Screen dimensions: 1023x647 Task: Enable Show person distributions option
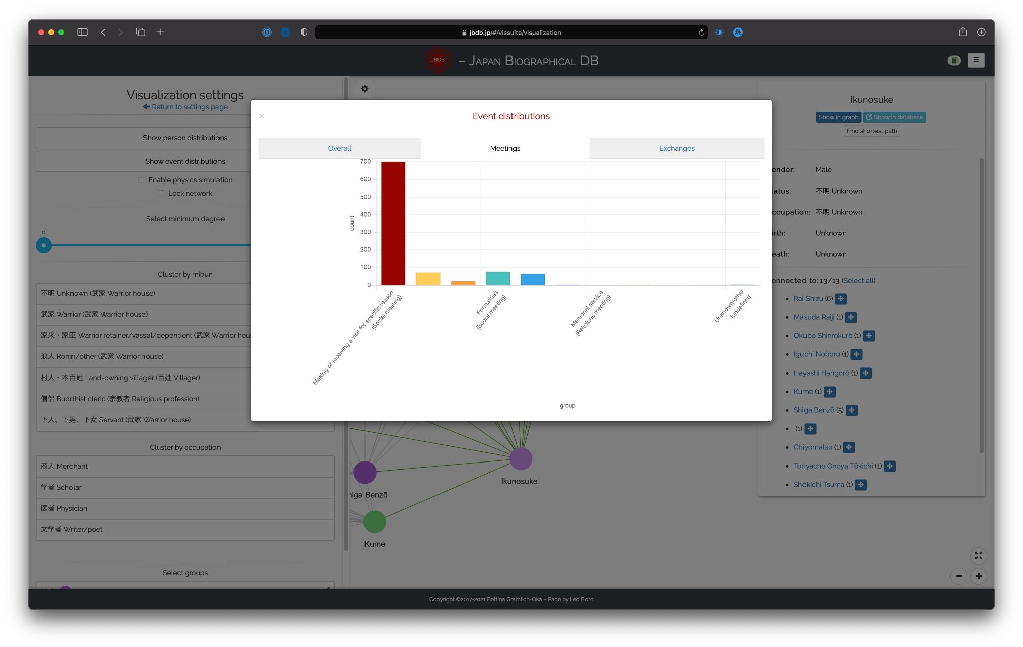(x=185, y=137)
